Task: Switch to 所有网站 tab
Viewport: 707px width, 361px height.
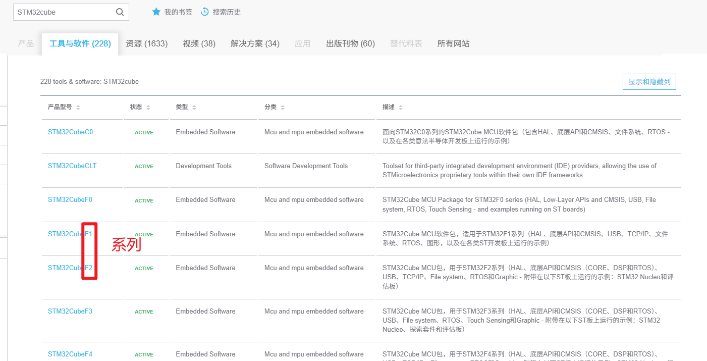Action: 453,44
